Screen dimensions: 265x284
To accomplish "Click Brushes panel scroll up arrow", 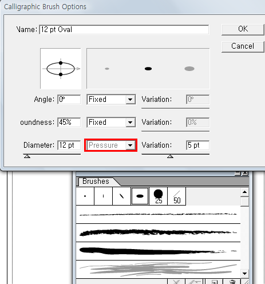I will [x=245, y=192].
